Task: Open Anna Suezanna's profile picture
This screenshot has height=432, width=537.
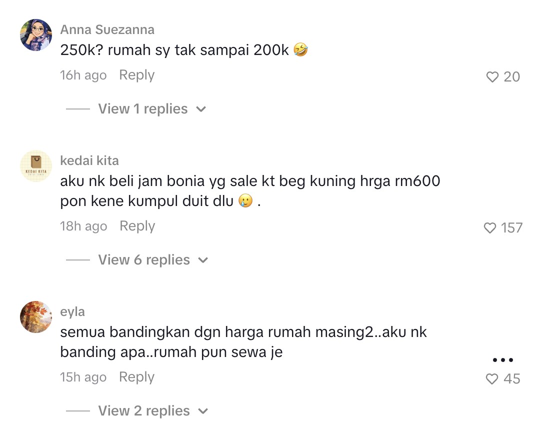Action: click(x=36, y=35)
